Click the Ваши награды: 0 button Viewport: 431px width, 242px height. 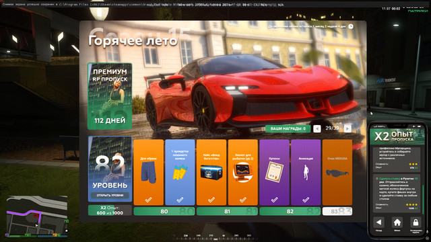(x=288, y=128)
